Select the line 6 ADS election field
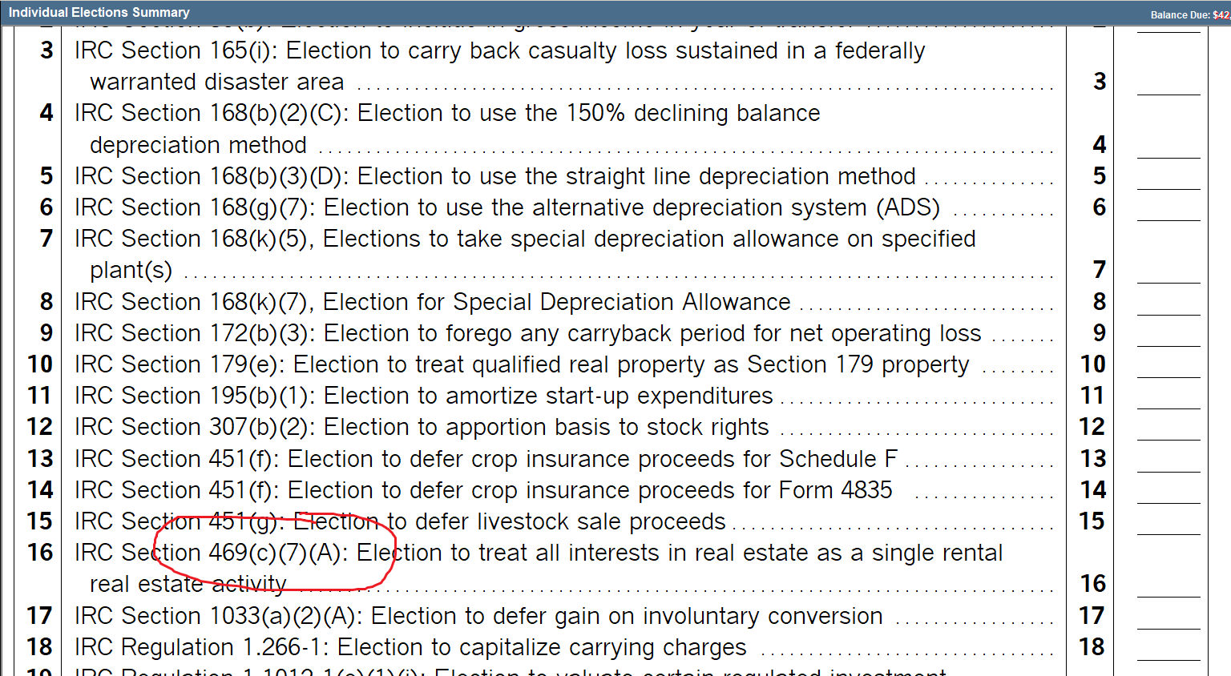Image resolution: width=1231 pixels, height=676 pixels. coord(1168,208)
